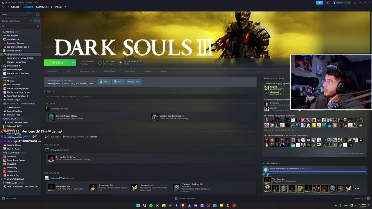Open the Help menu
372x209 pixels.
(35, 3)
